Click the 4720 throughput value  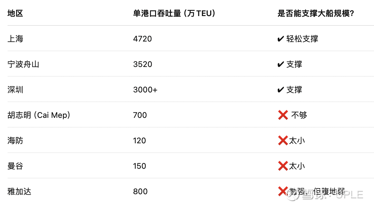tap(142, 39)
